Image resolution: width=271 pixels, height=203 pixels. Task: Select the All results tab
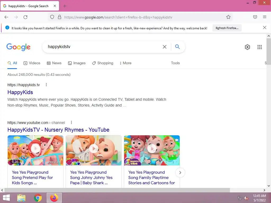coord(12,63)
